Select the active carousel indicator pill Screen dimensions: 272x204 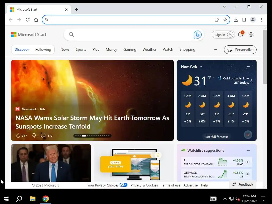84,136
